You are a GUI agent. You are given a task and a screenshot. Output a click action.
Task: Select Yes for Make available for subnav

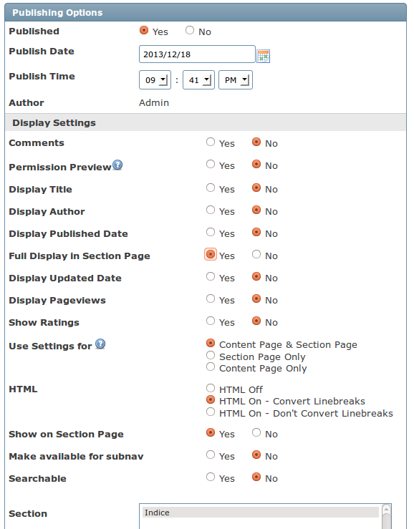(211, 455)
